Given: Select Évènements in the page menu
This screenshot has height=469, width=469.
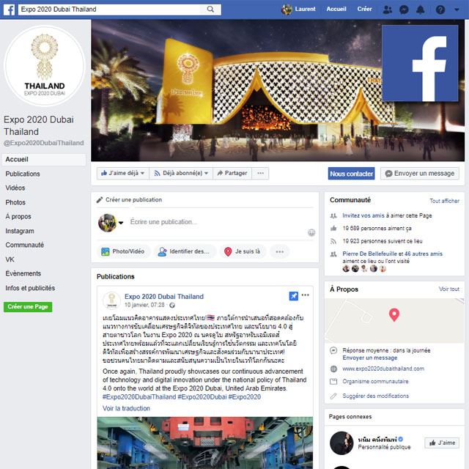Looking at the screenshot, I should (23, 273).
